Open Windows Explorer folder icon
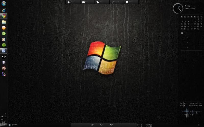 click(x=4, y=22)
